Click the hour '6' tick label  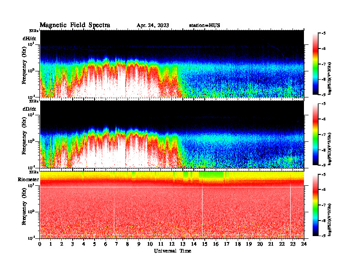click(x=106, y=244)
